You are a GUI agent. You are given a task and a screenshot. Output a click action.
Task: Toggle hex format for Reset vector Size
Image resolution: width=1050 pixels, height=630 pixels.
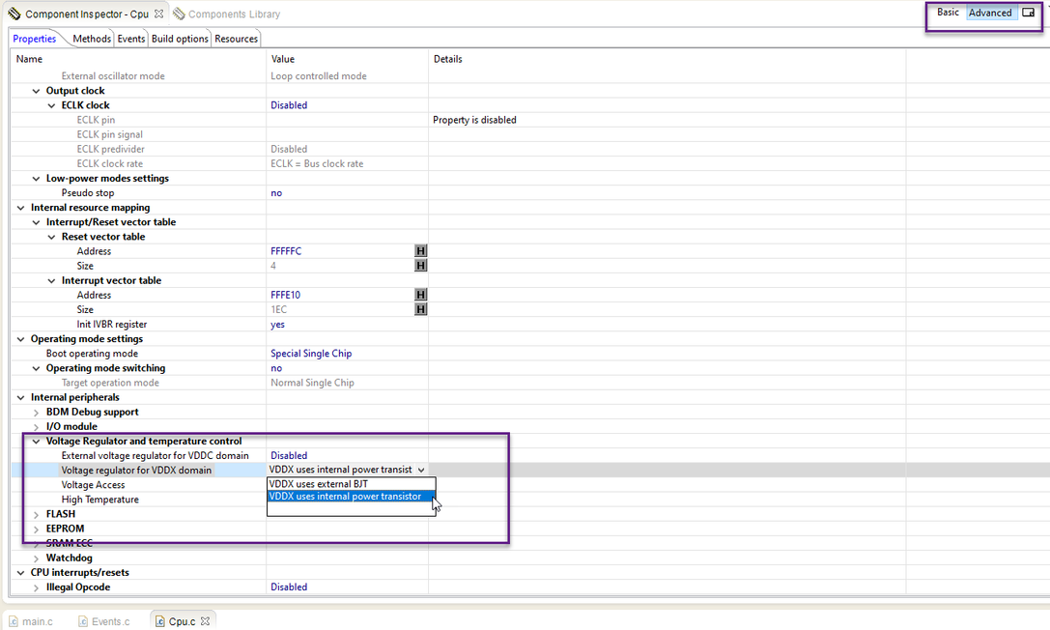point(420,266)
